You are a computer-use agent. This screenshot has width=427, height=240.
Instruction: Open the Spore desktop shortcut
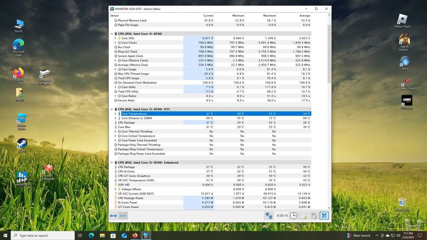coord(405,63)
